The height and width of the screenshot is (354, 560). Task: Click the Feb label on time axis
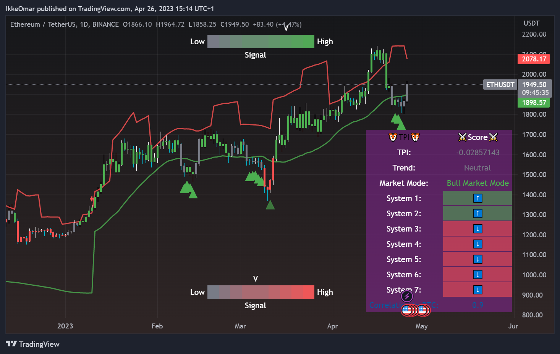(157, 326)
